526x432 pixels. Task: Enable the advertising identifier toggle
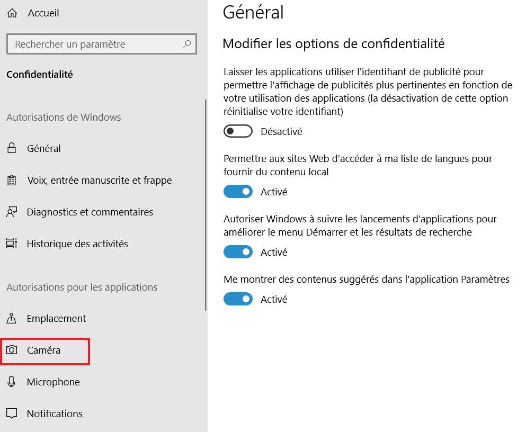click(238, 131)
